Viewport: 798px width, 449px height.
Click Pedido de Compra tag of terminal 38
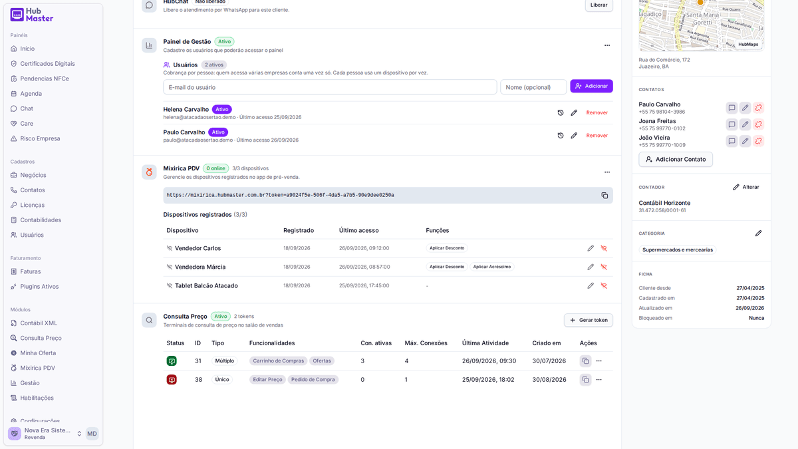313,379
